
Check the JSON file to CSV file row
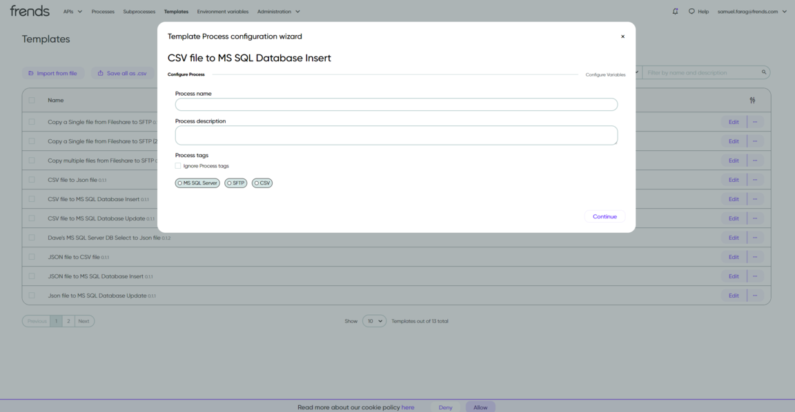[32, 257]
